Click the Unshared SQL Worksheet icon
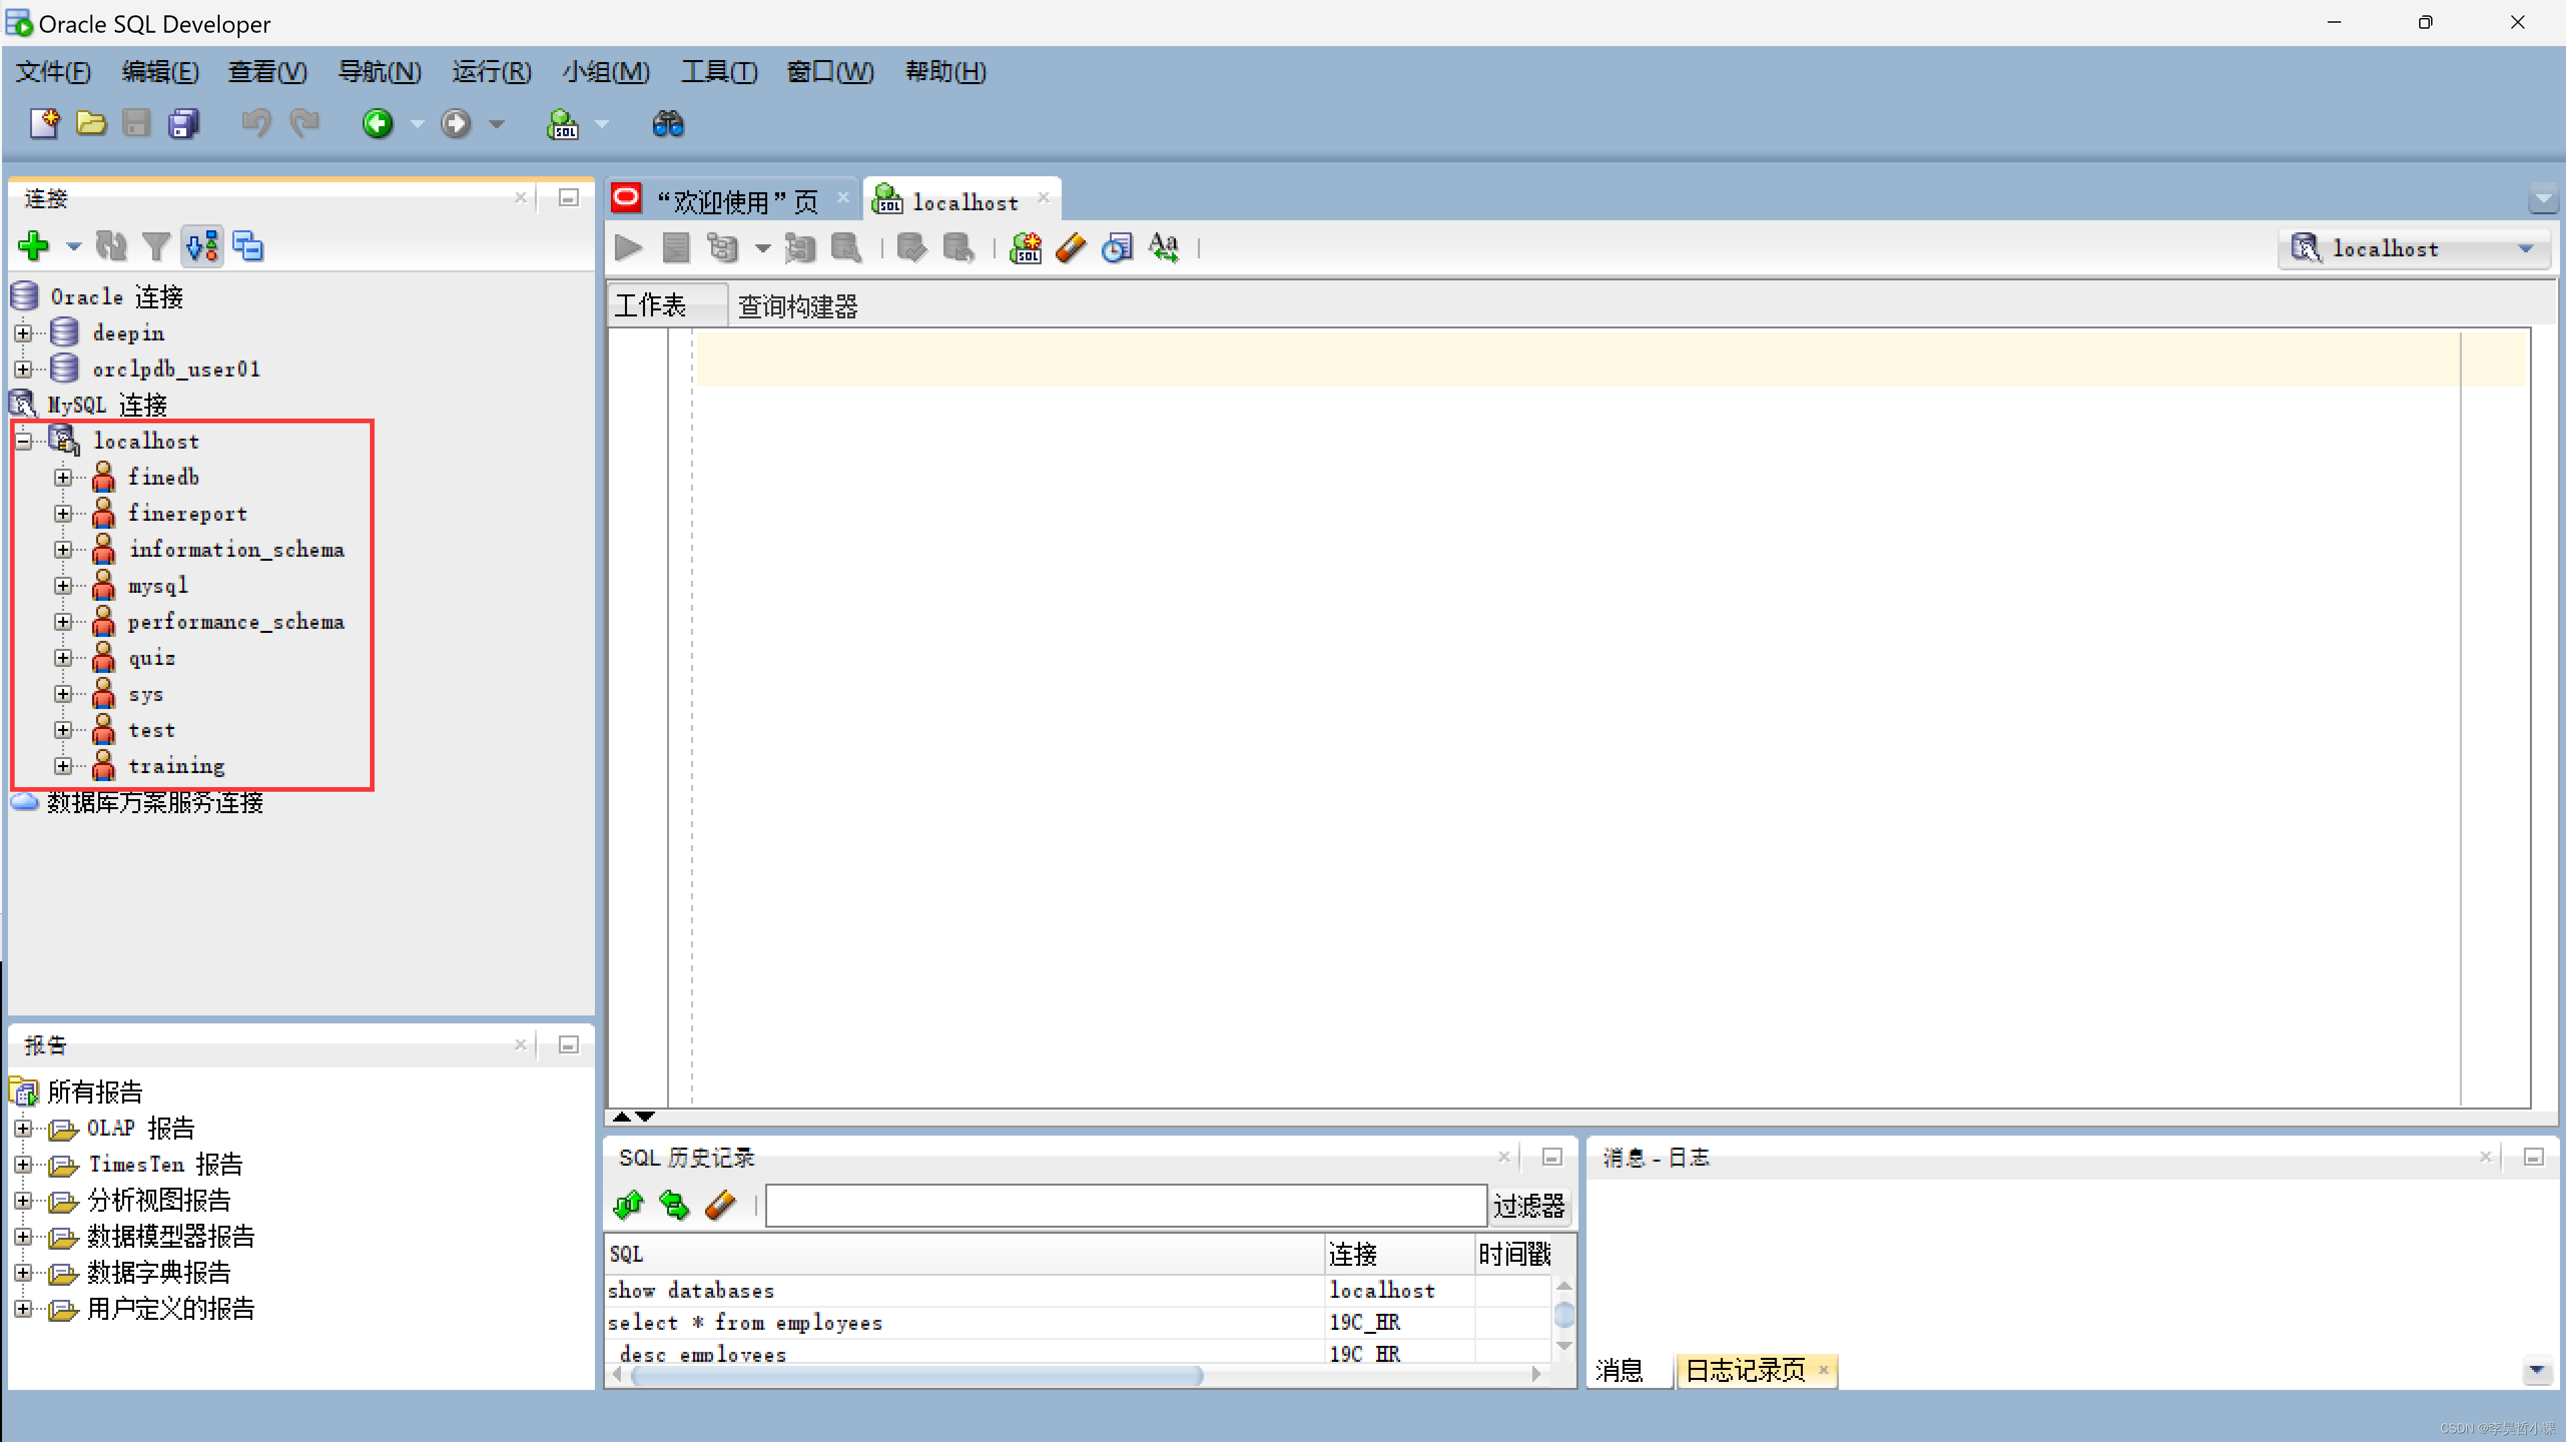2566x1442 pixels. [x=1025, y=247]
